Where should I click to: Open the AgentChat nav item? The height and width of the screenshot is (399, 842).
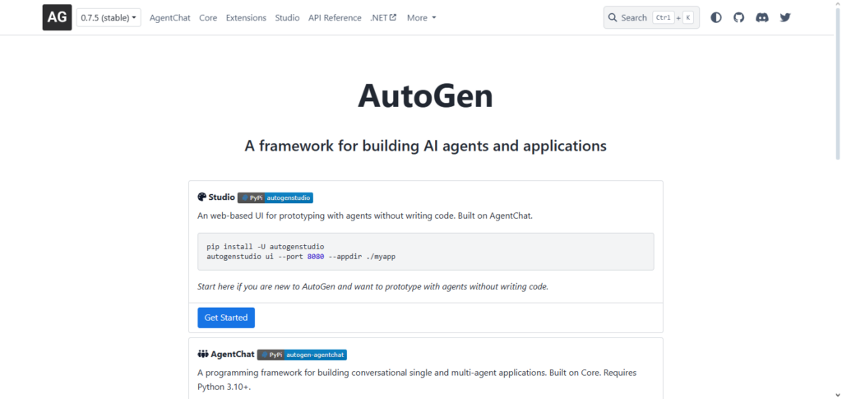point(169,18)
